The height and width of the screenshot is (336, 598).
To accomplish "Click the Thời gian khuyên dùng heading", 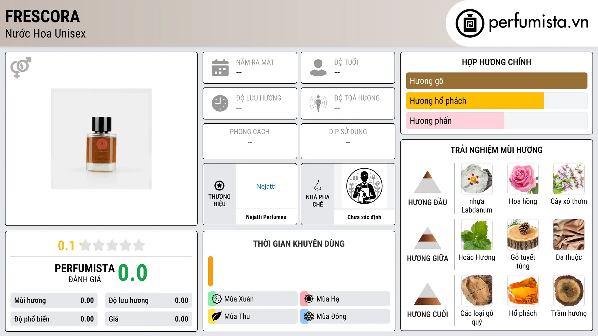I will coord(299,244).
